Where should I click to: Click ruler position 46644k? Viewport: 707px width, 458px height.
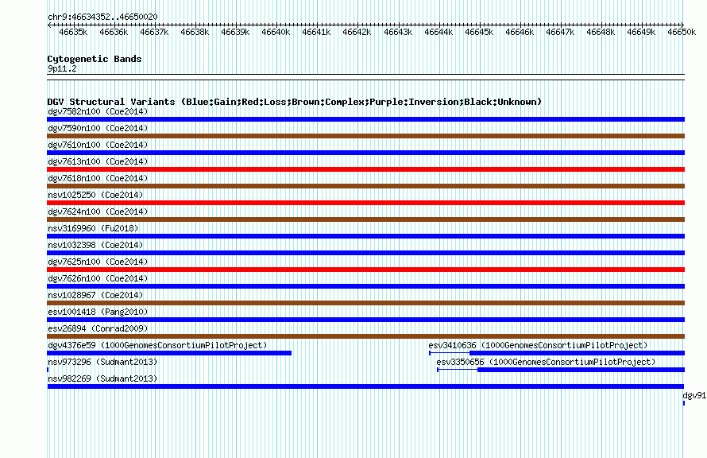(x=438, y=32)
